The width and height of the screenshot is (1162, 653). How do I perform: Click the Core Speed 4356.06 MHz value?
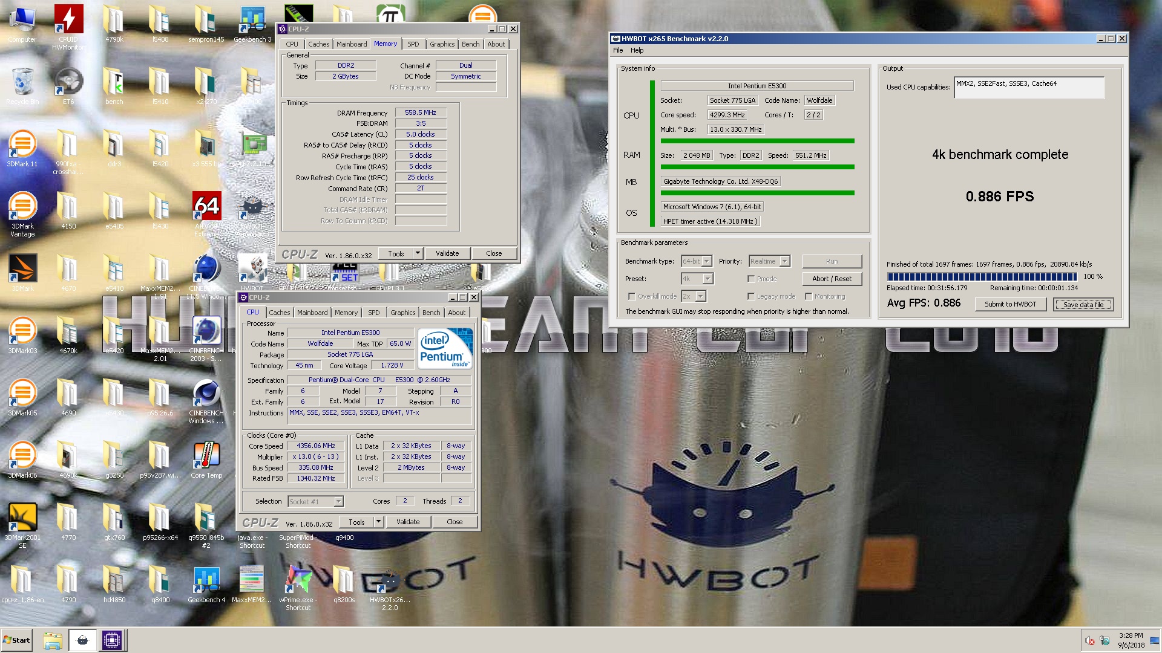coord(316,446)
